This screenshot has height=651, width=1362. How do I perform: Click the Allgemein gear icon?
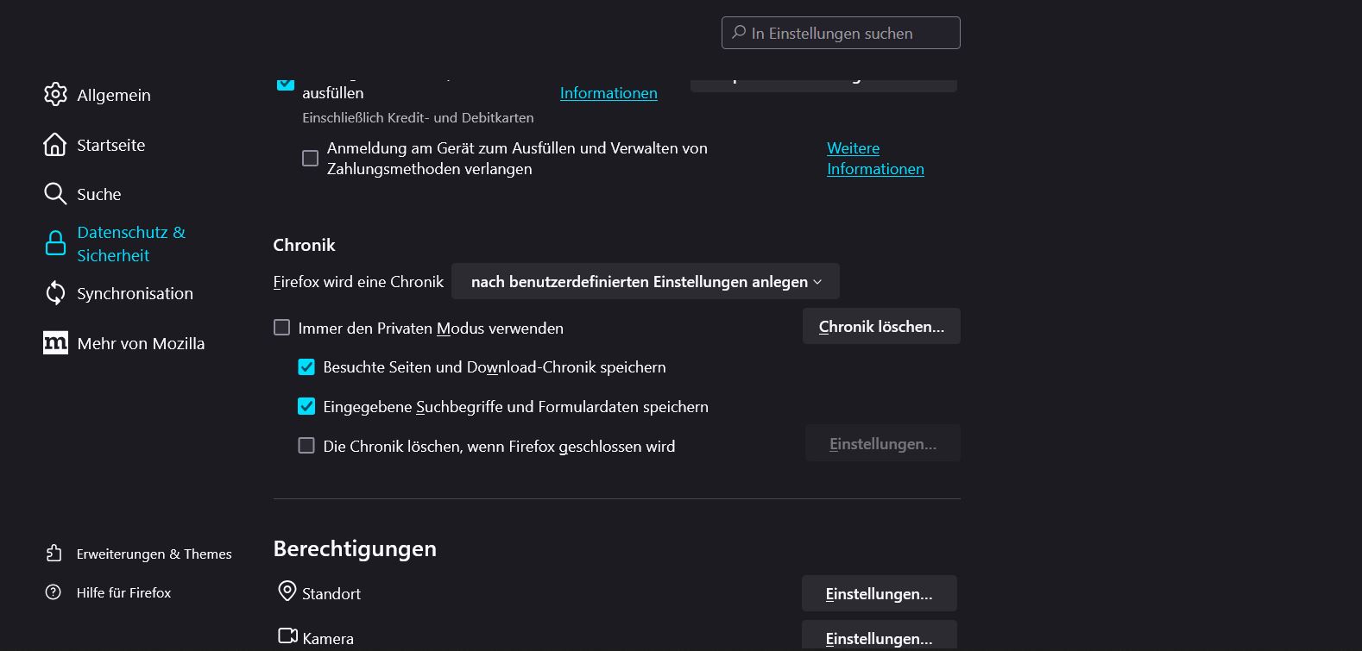click(x=55, y=95)
